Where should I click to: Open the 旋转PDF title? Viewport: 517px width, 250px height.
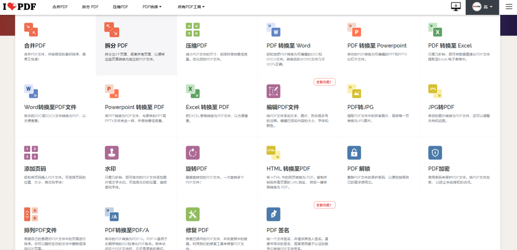click(x=197, y=169)
